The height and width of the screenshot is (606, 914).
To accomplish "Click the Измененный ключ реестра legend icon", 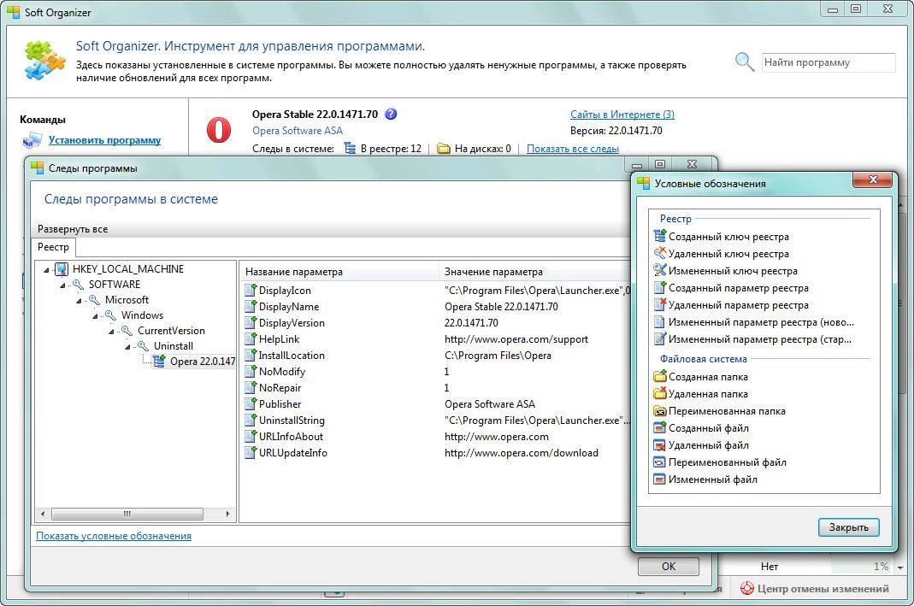I will 660,270.
